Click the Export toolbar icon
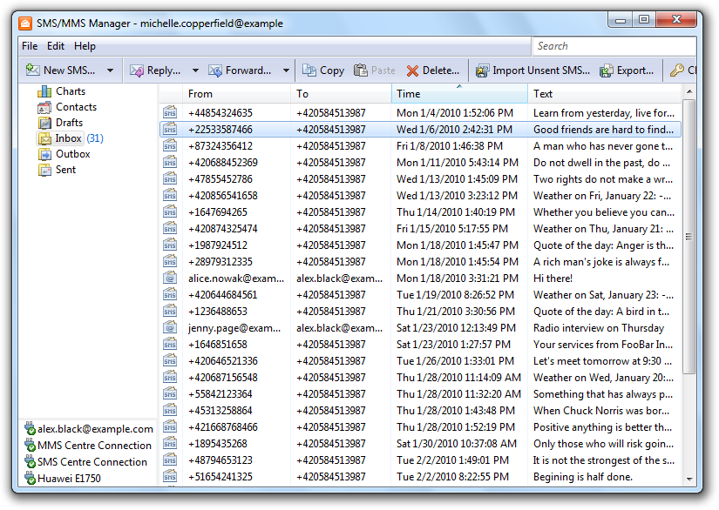Viewport: 719px width, 510px height. (606, 70)
